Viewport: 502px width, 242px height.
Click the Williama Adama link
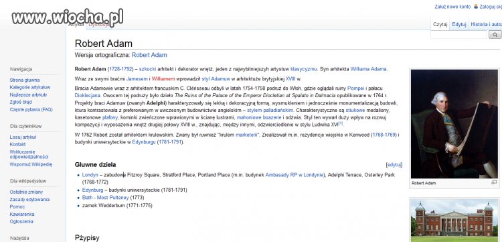[x=369, y=69]
